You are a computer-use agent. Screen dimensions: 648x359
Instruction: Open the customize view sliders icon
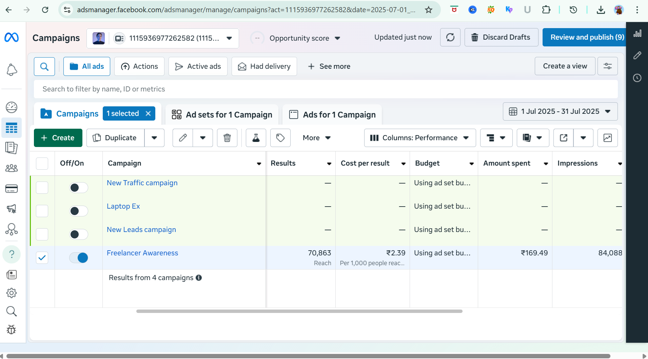tap(607, 66)
